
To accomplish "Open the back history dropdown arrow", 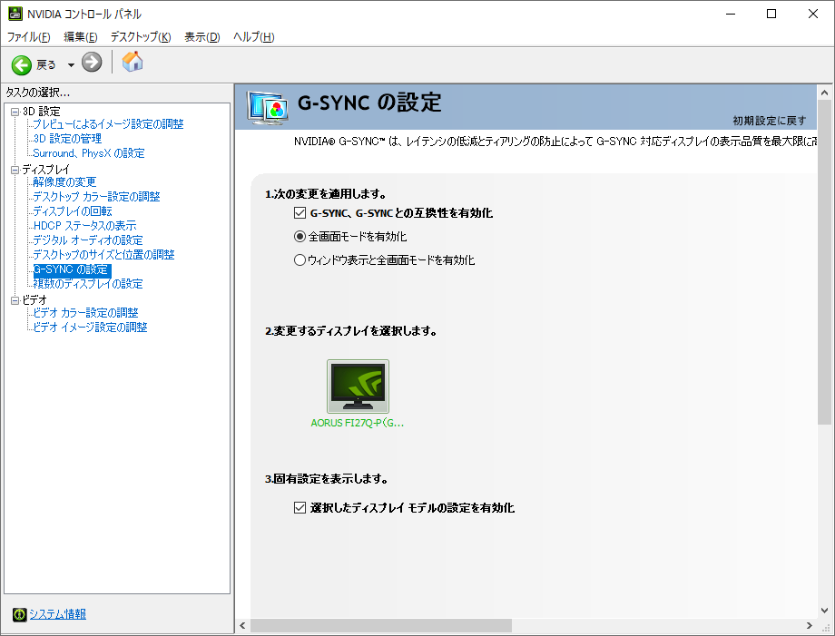I will (71, 65).
